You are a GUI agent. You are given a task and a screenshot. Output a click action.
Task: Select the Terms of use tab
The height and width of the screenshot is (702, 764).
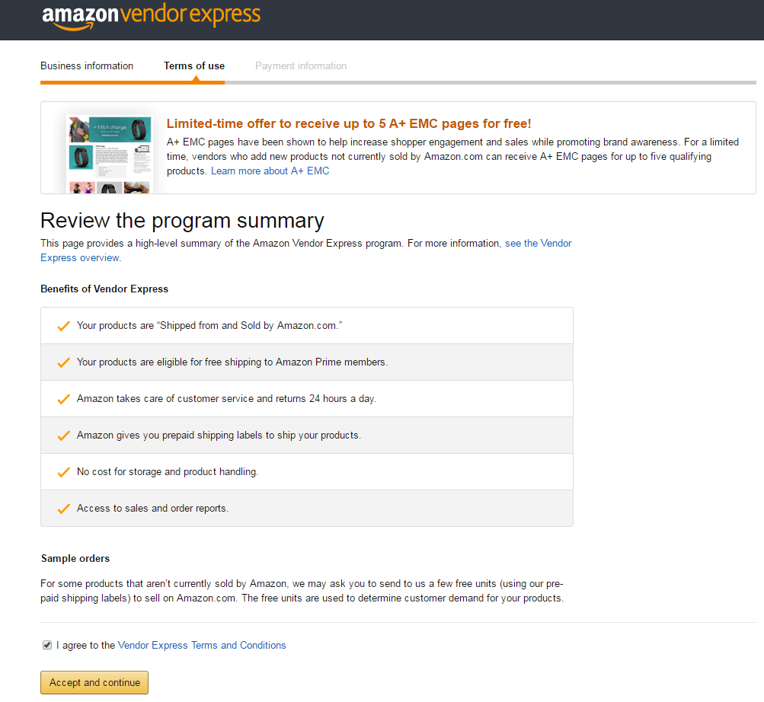coord(194,65)
